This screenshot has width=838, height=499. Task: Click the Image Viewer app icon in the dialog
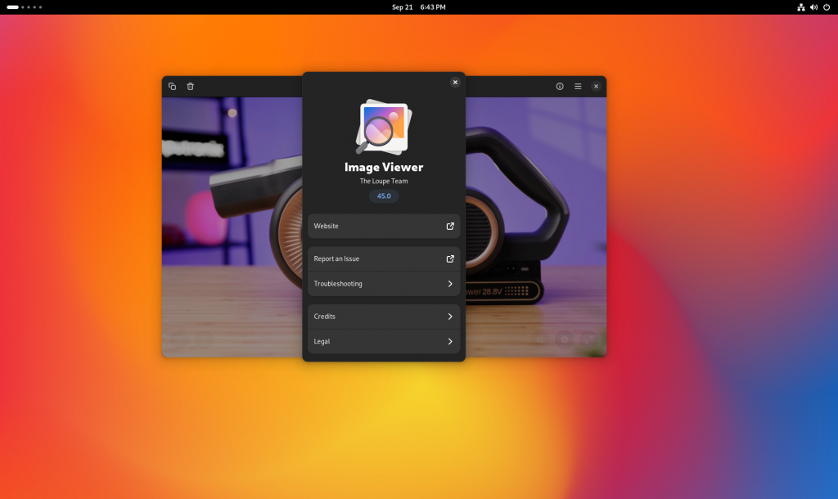[383, 128]
